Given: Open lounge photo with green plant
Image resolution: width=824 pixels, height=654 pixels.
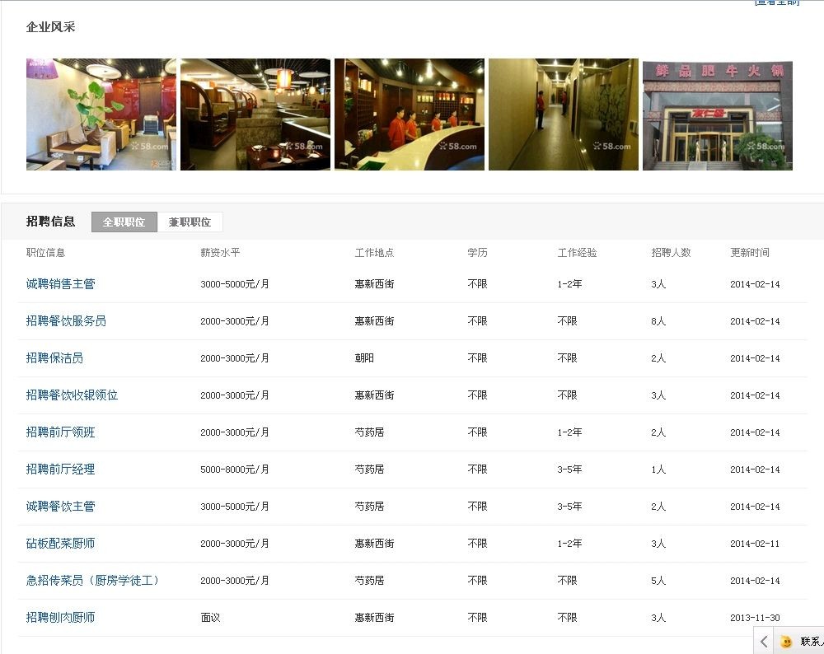Looking at the screenshot, I should [101, 114].
